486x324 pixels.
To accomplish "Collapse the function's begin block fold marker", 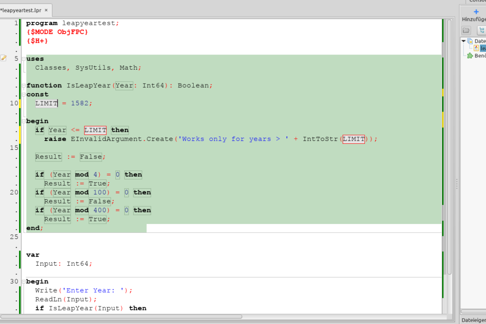I will point(23,121).
